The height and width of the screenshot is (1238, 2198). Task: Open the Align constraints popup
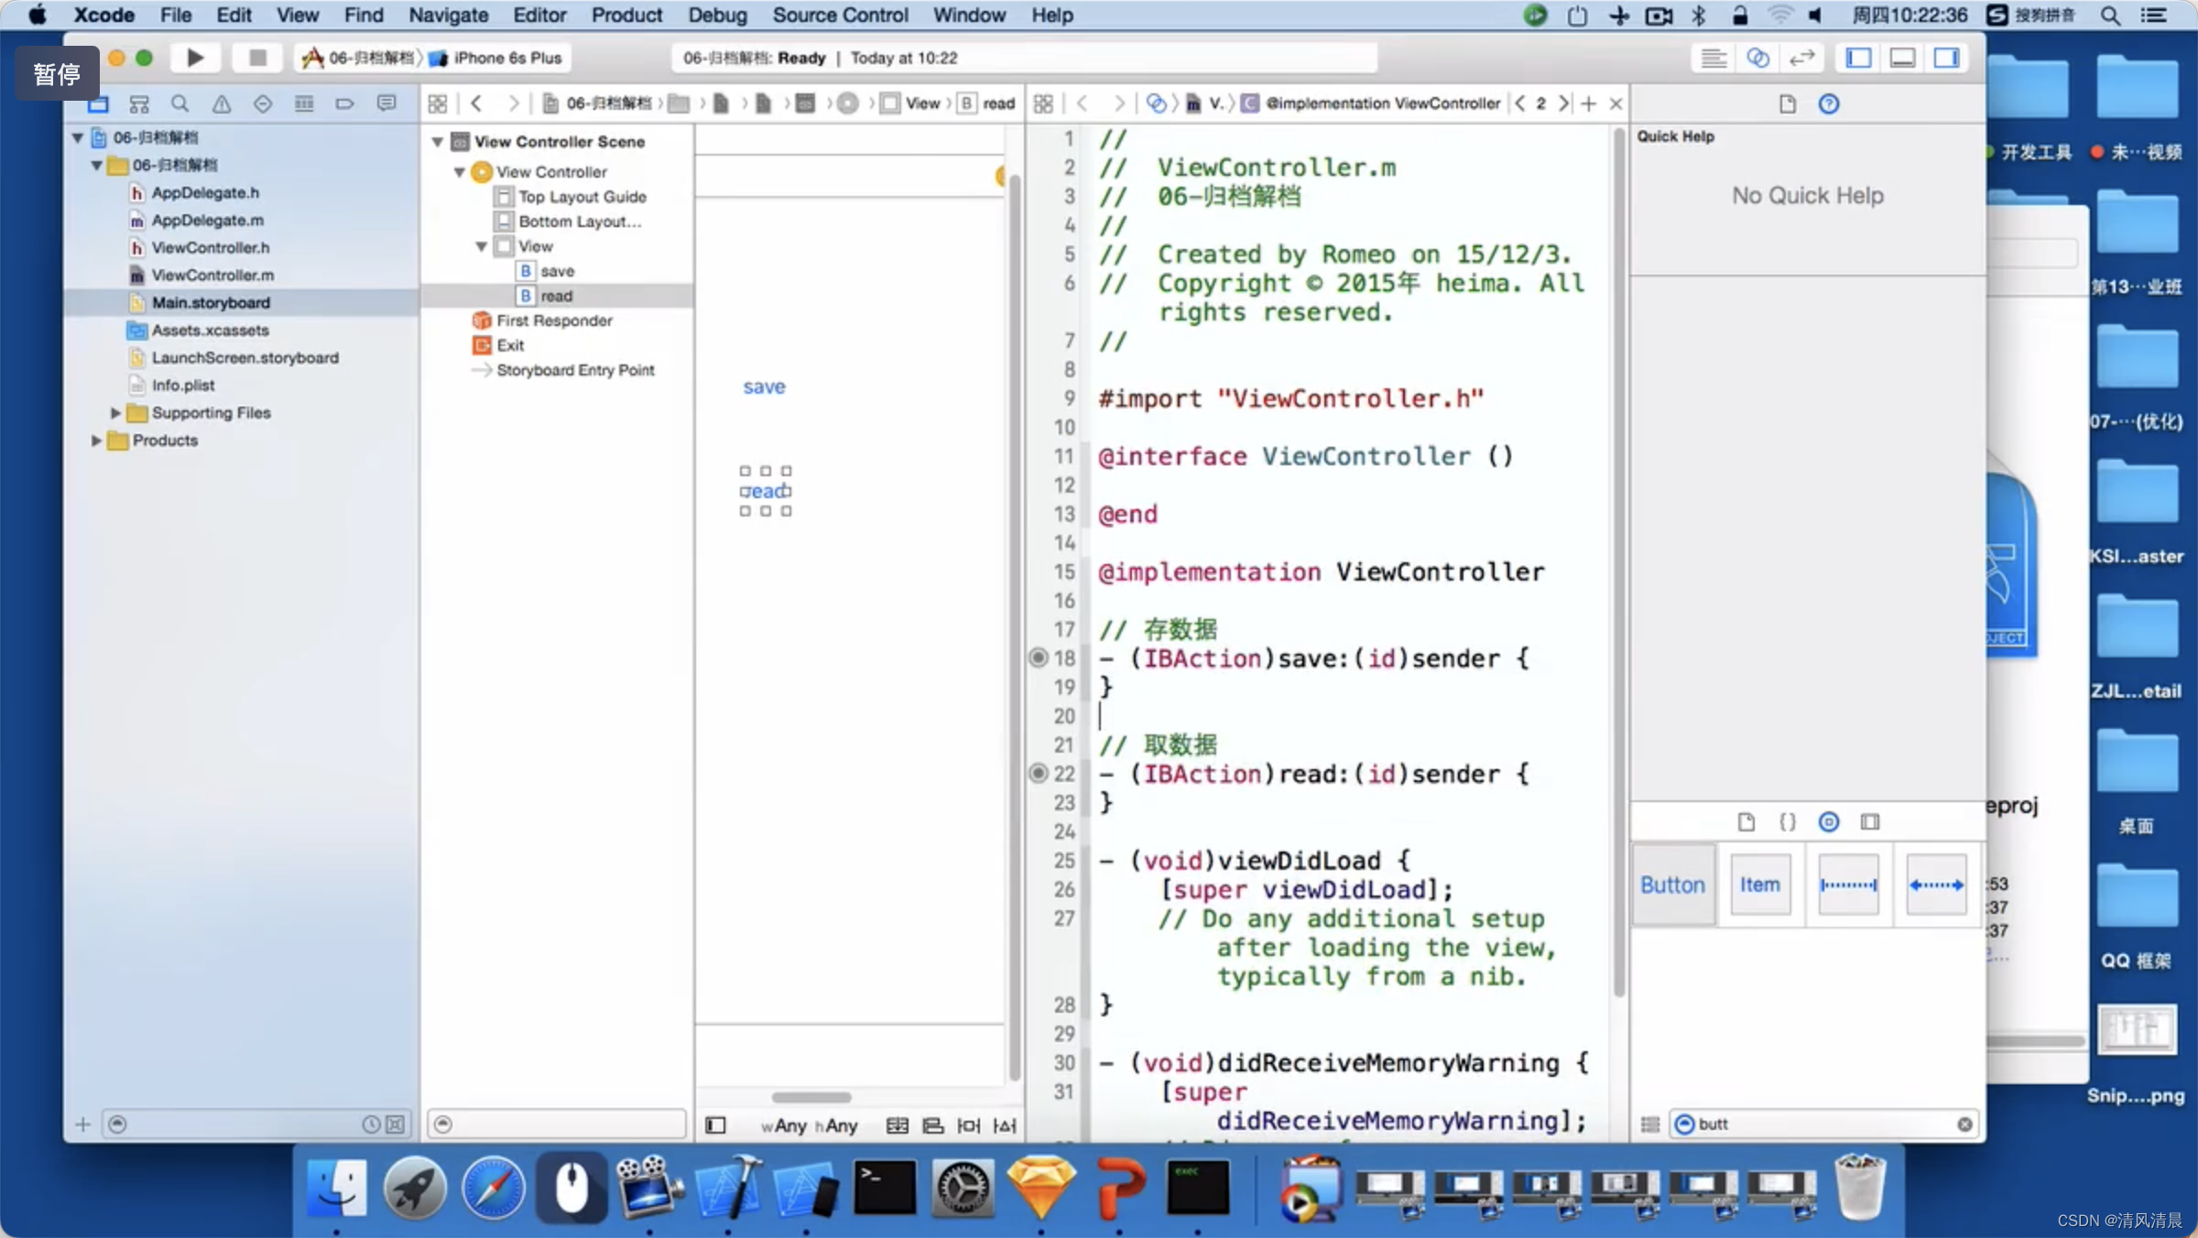(933, 1125)
